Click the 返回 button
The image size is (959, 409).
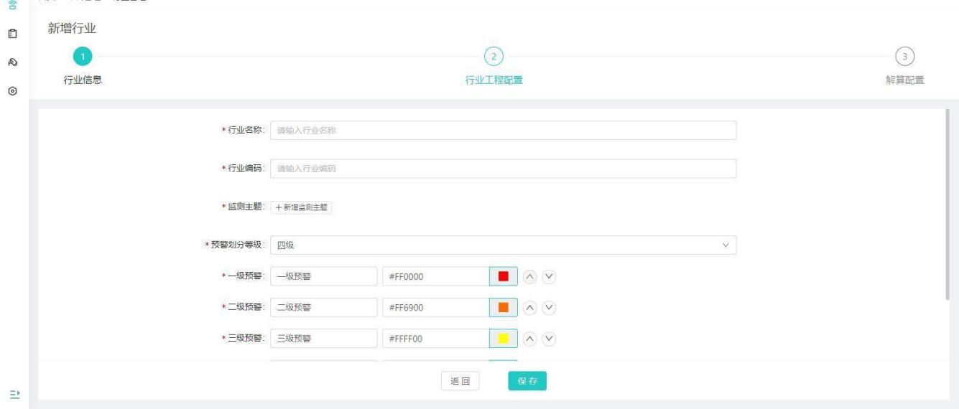[460, 382]
